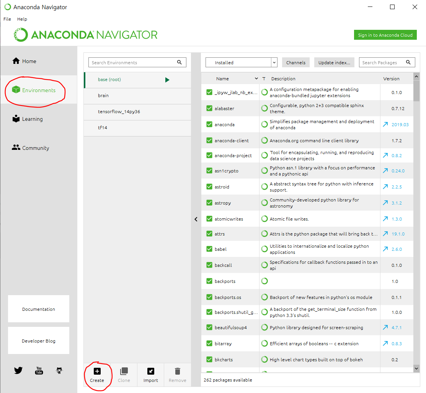The image size is (426, 393).
Task: Open the Developer Blog link
Action: click(39, 341)
